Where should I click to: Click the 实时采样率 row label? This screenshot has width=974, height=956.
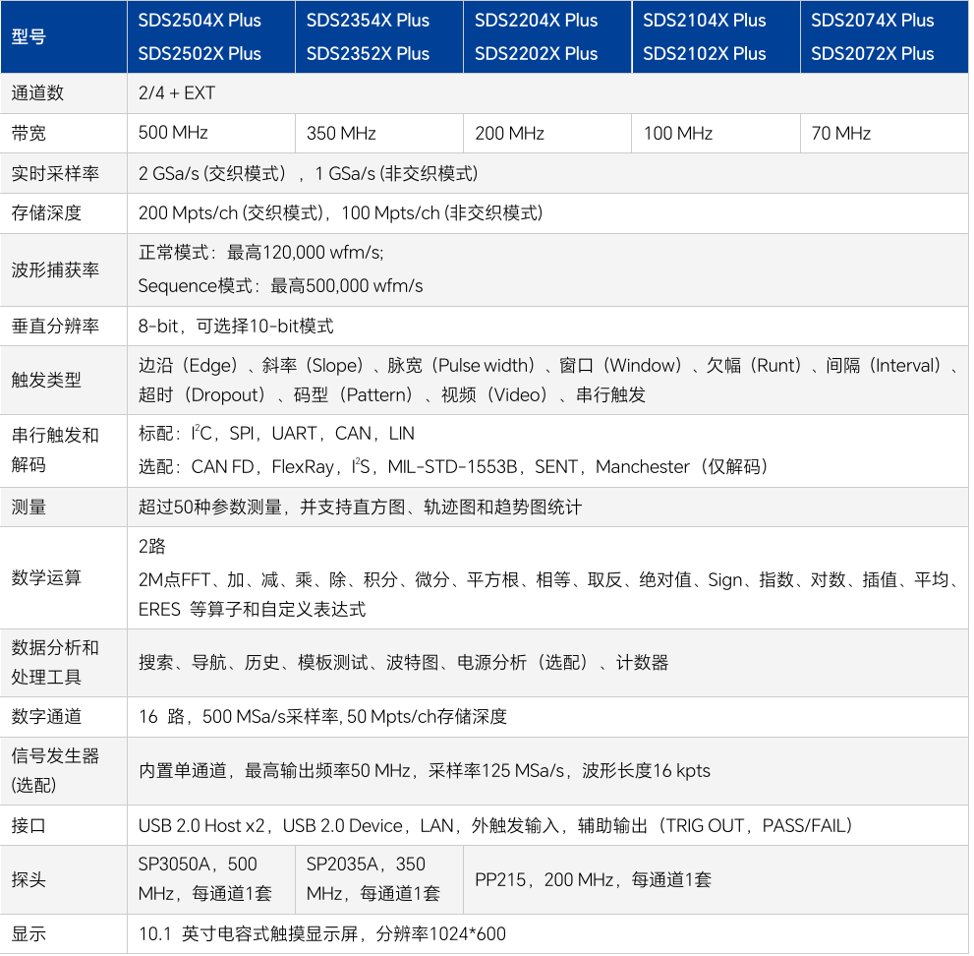pos(55,173)
